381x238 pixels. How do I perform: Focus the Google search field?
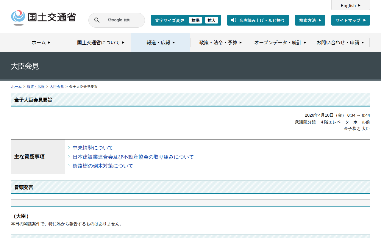[x=117, y=20]
